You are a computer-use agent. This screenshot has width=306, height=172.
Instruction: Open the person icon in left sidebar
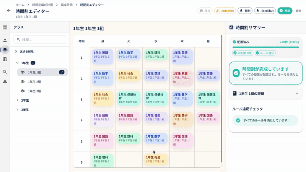click(x=5, y=40)
